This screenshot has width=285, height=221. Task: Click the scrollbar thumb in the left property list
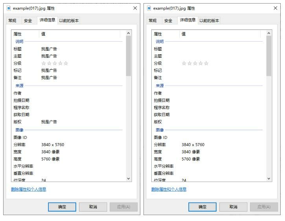click(x=129, y=55)
